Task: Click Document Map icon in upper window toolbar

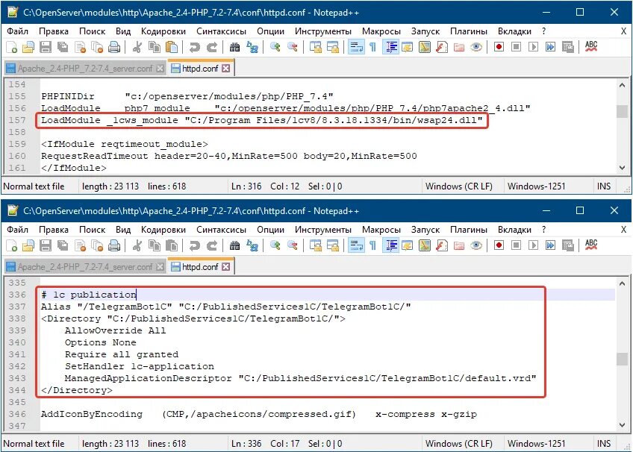Action: (x=424, y=48)
